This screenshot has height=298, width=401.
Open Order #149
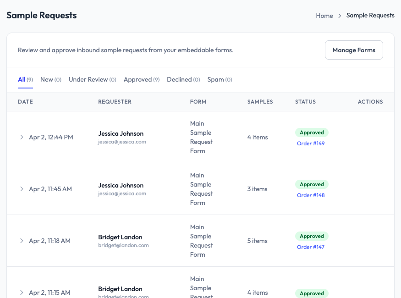[311, 143]
